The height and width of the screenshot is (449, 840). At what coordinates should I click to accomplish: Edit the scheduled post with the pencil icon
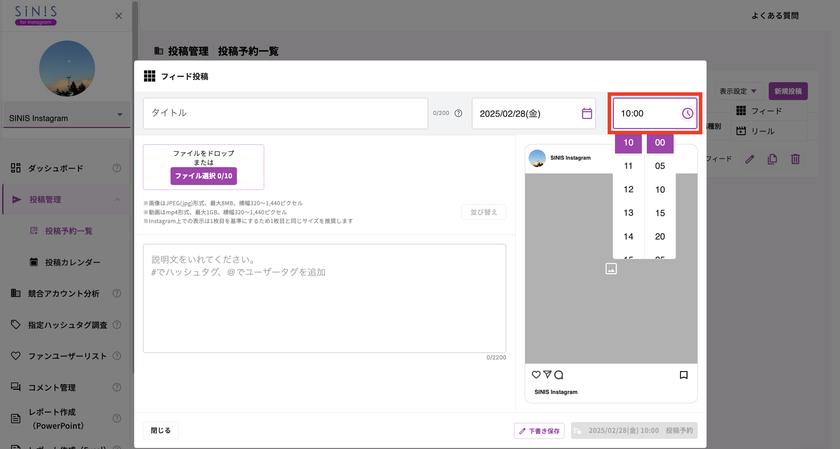point(750,159)
